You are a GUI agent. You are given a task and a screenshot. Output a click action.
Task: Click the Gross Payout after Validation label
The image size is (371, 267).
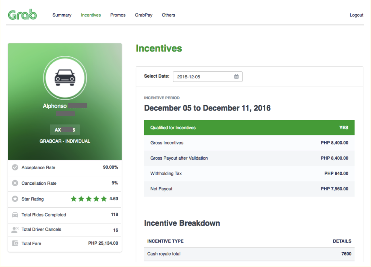pyautogui.click(x=179, y=158)
